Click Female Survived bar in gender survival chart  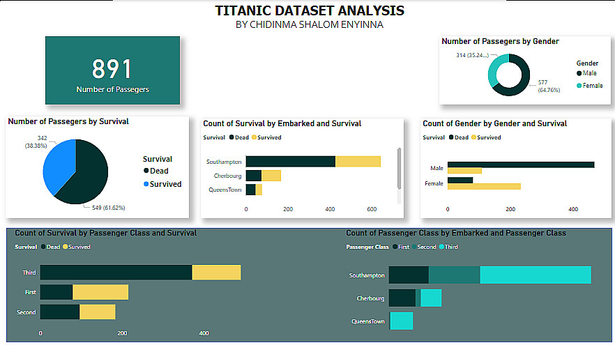tap(484, 186)
